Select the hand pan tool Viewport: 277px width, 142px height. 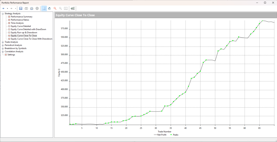49,8
